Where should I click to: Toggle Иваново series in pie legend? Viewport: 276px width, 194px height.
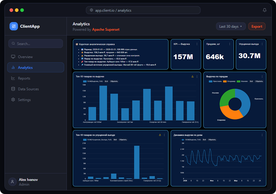tap(242, 81)
